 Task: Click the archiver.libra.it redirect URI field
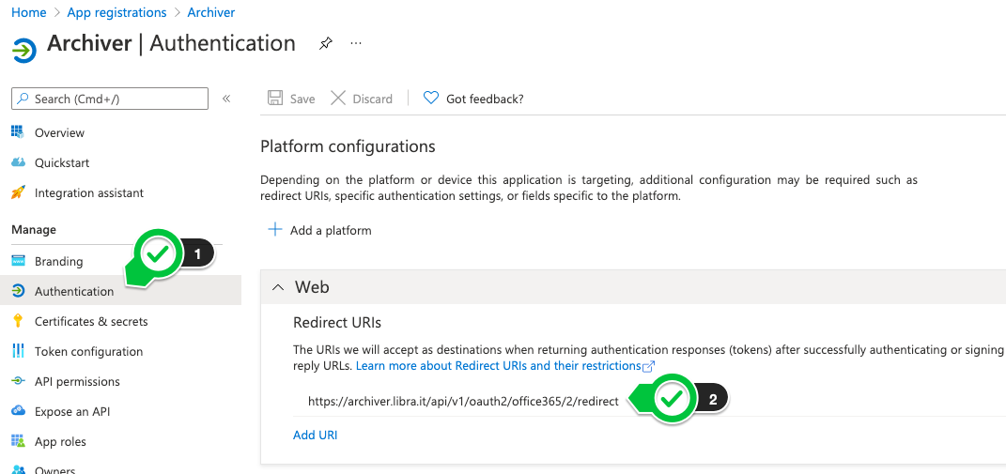coord(463,402)
